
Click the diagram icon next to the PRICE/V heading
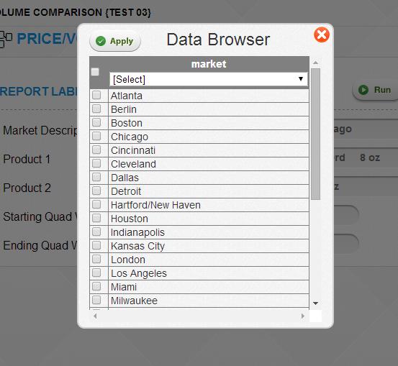[x=6, y=39]
